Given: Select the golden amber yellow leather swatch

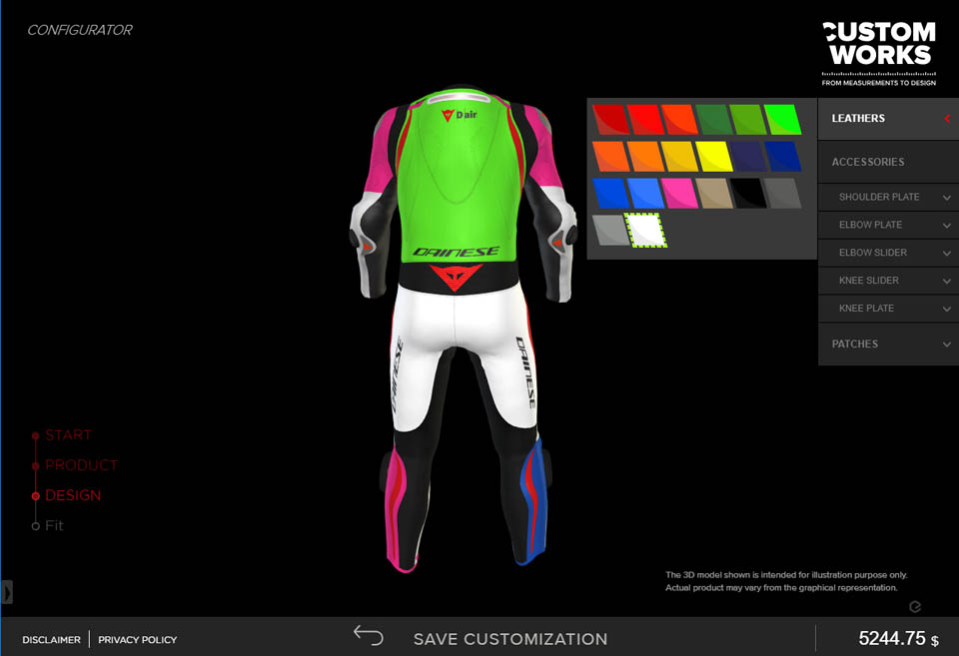Looking at the screenshot, I should (x=679, y=157).
